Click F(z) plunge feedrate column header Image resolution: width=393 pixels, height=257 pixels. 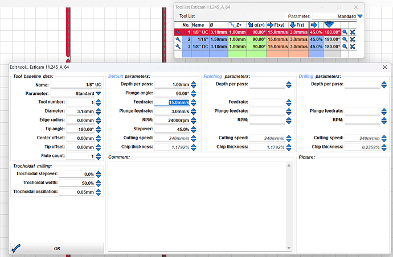[x=298, y=25]
